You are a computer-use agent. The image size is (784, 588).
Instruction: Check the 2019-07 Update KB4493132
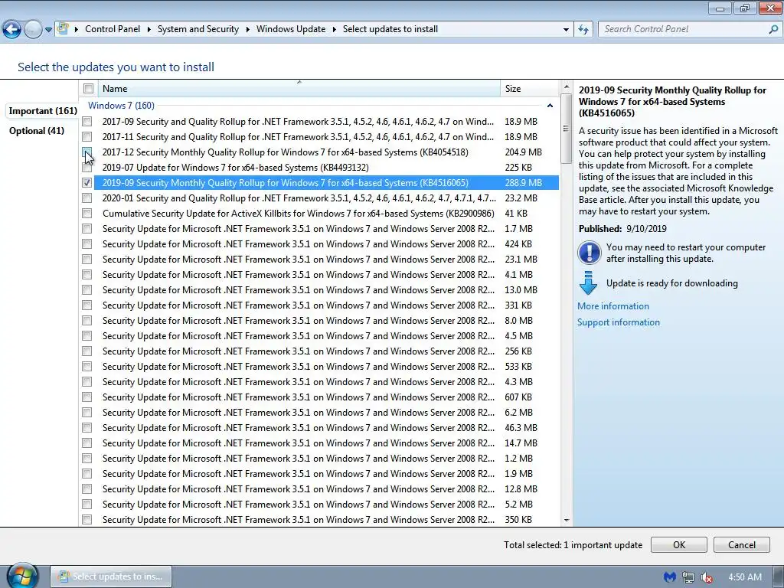tap(87, 168)
